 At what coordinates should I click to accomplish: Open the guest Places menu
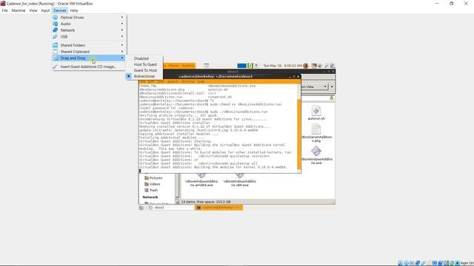(174, 66)
